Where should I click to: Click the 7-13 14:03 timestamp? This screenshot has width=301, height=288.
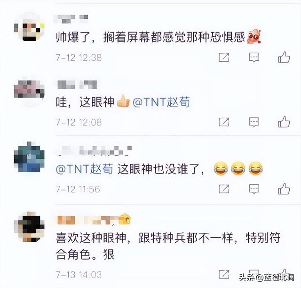coord(79,274)
